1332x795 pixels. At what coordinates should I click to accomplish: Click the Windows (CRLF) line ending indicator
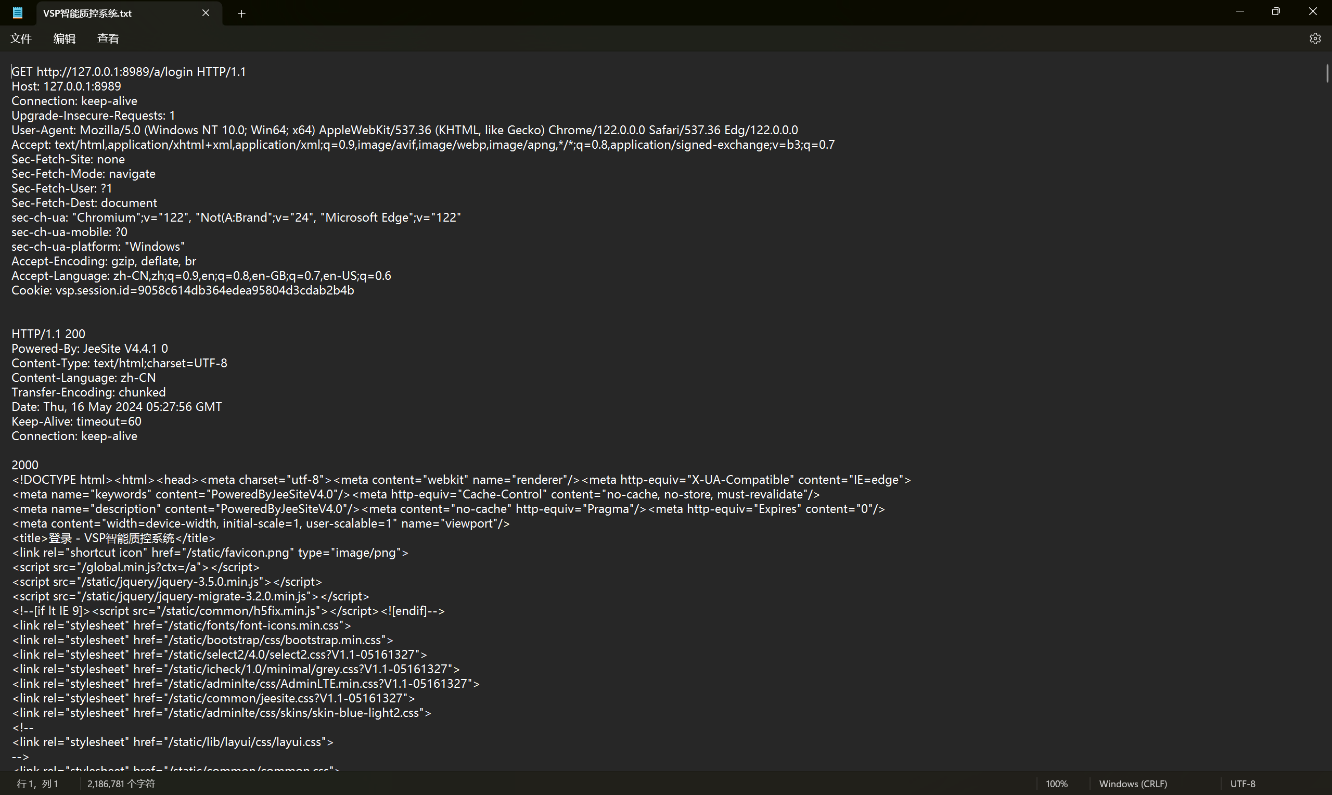point(1133,784)
